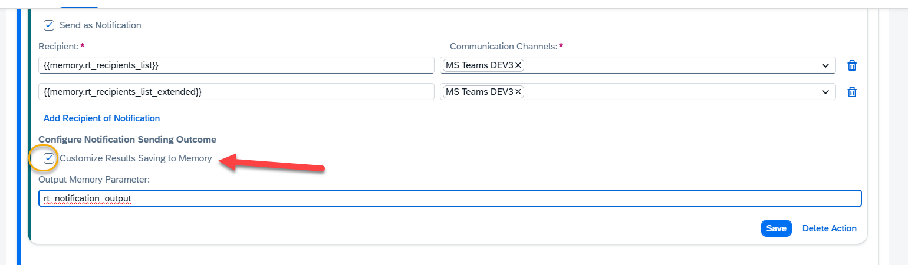The width and height of the screenshot is (908, 265).
Task: Focus the {{memory.rt_recipients_list}} recipient field
Action: (x=236, y=65)
